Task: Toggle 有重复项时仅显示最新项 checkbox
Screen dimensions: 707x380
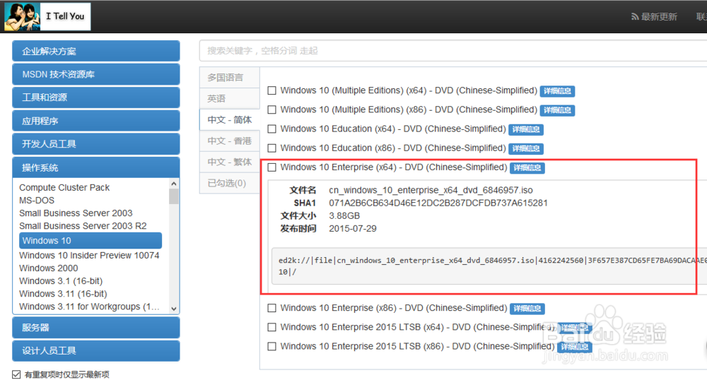Action: pos(17,374)
